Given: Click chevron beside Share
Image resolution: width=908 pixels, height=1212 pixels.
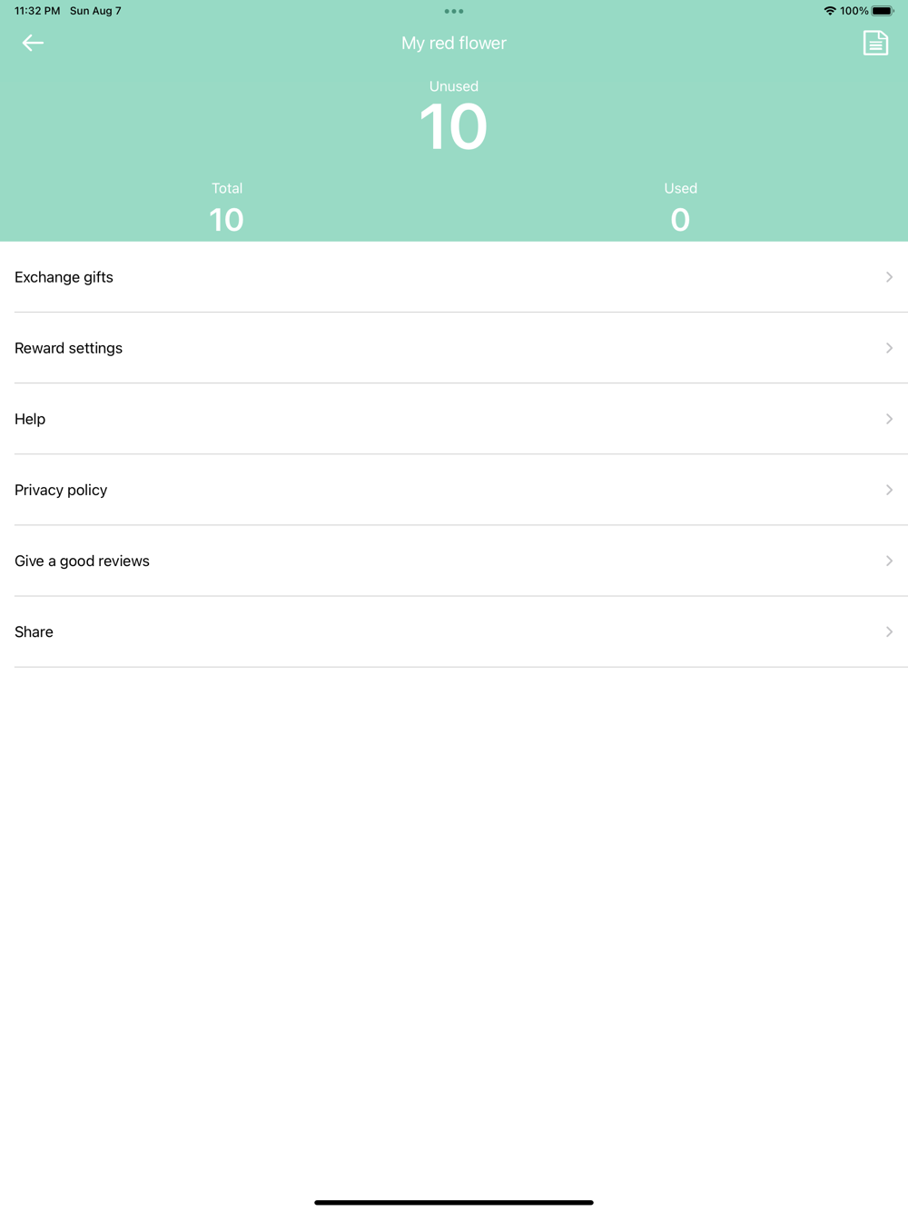Looking at the screenshot, I should 889,631.
